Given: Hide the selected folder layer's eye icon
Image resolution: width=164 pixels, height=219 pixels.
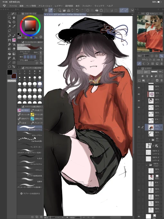Looking at the screenshot, I should click(139, 127).
